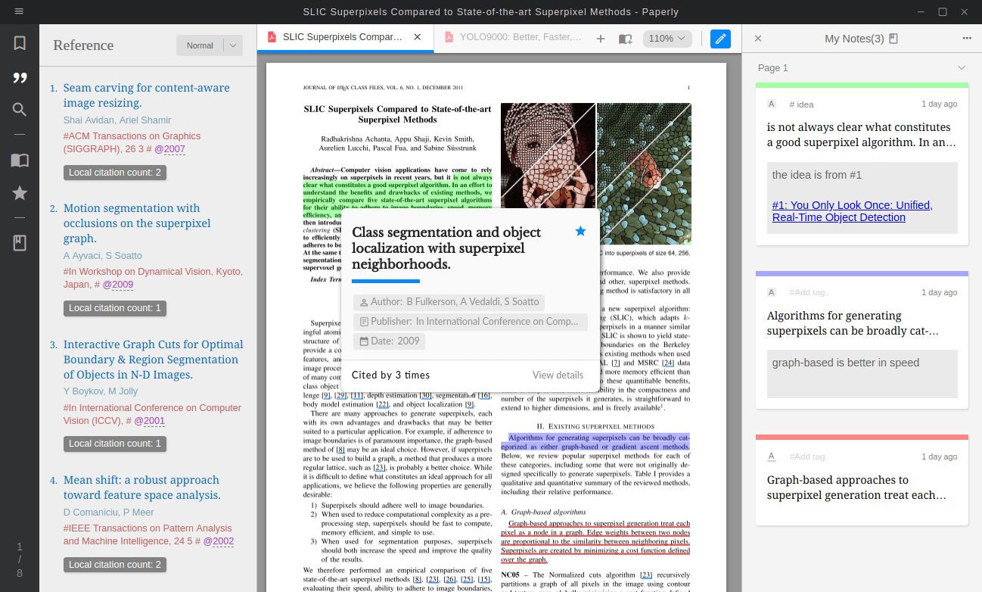Open the blue pencil annotation tool
982x592 pixels.
pos(719,38)
